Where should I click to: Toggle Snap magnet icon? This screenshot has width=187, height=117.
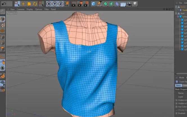(3, 76)
